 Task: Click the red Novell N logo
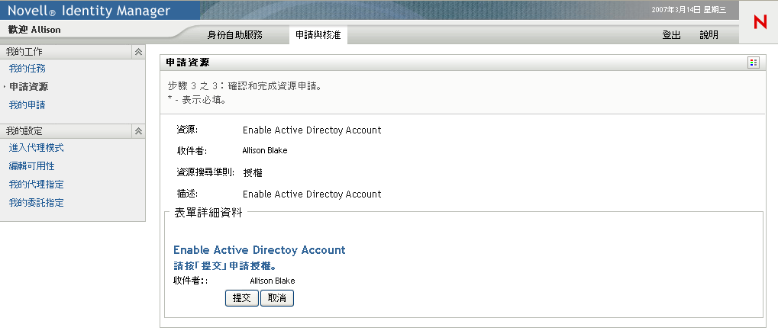pyautogui.click(x=759, y=22)
